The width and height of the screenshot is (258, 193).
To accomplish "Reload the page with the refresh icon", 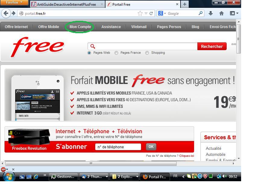I will (151, 13).
